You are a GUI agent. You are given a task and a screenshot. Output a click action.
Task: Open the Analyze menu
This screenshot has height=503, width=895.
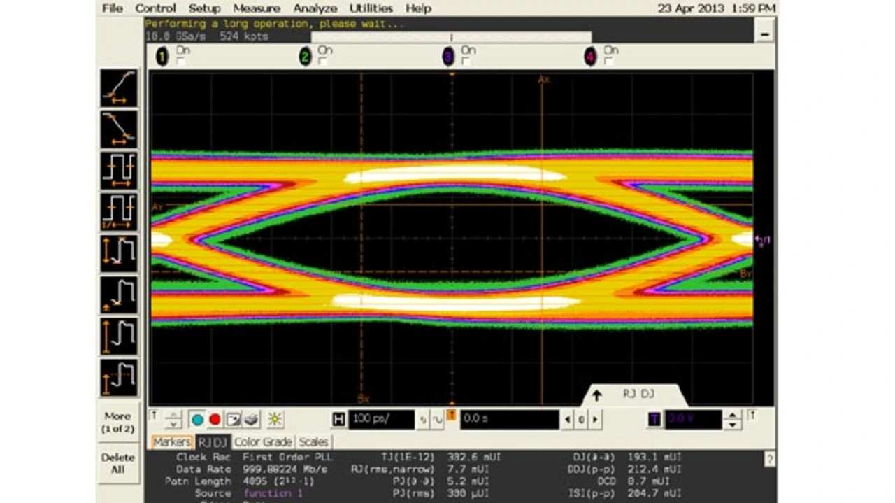[315, 8]
